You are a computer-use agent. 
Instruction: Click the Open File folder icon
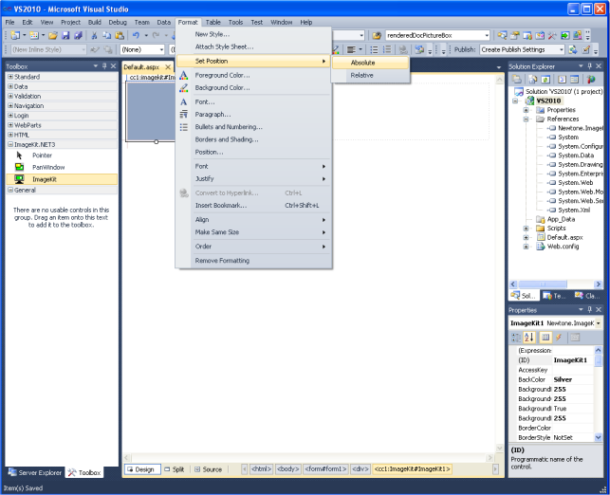pyautogui.click(x=53, y=35)
